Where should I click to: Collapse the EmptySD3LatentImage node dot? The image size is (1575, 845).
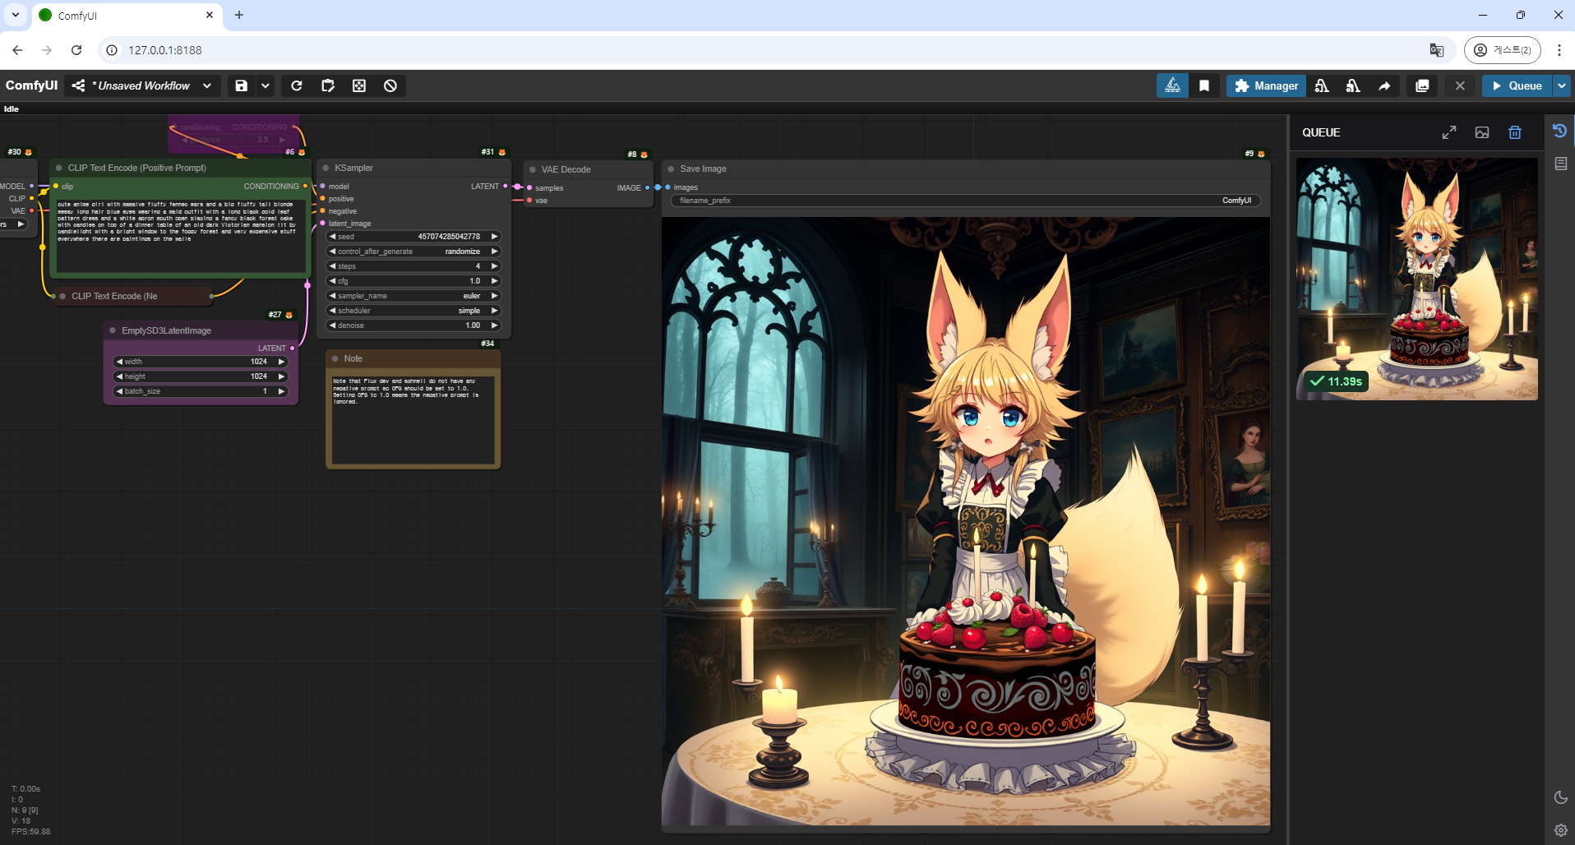click(113, 330)
